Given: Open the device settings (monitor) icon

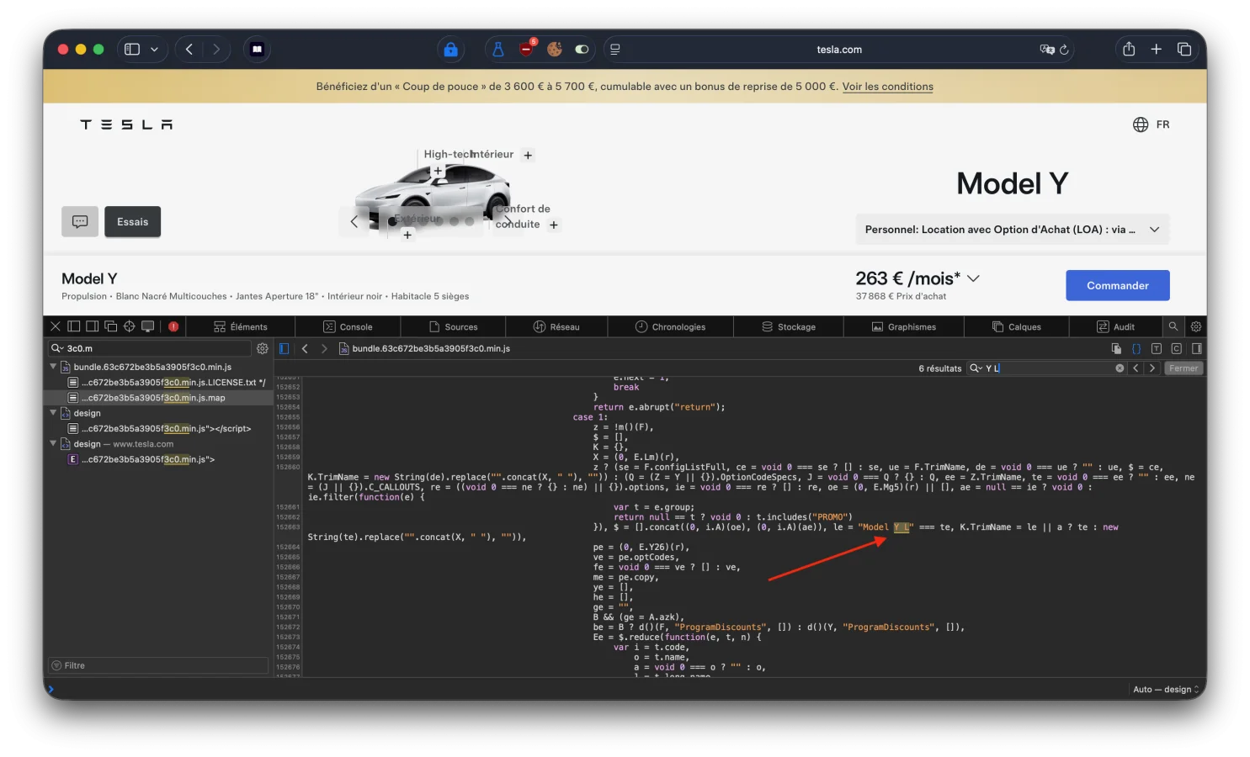Looking at the screenshot, I should click(147, 326).
